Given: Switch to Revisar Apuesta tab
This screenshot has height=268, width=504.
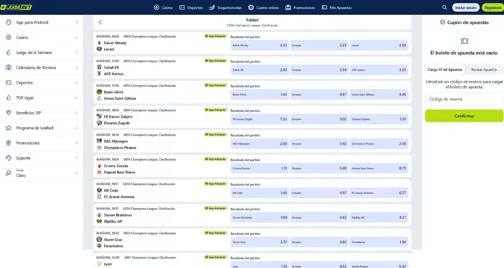Looking at the screenshot, I should [484, 70].
